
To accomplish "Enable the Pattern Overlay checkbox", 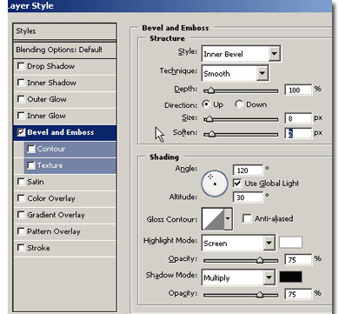I will coord(21,231).
